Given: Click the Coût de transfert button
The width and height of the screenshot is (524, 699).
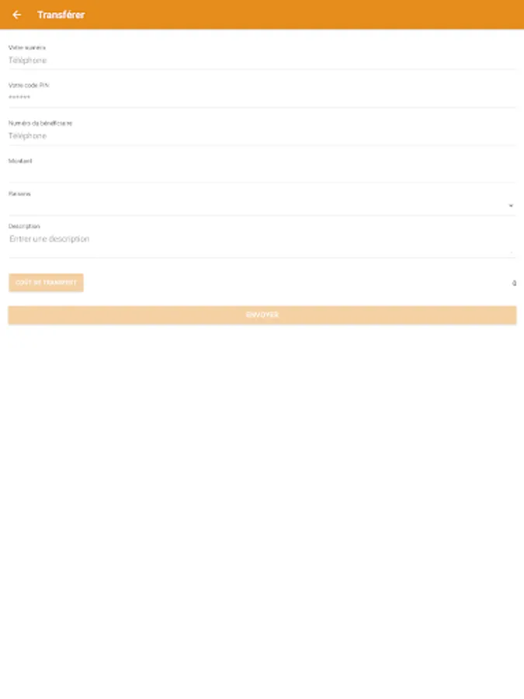Looking at the screenshot, I should (x=46, y=283).
